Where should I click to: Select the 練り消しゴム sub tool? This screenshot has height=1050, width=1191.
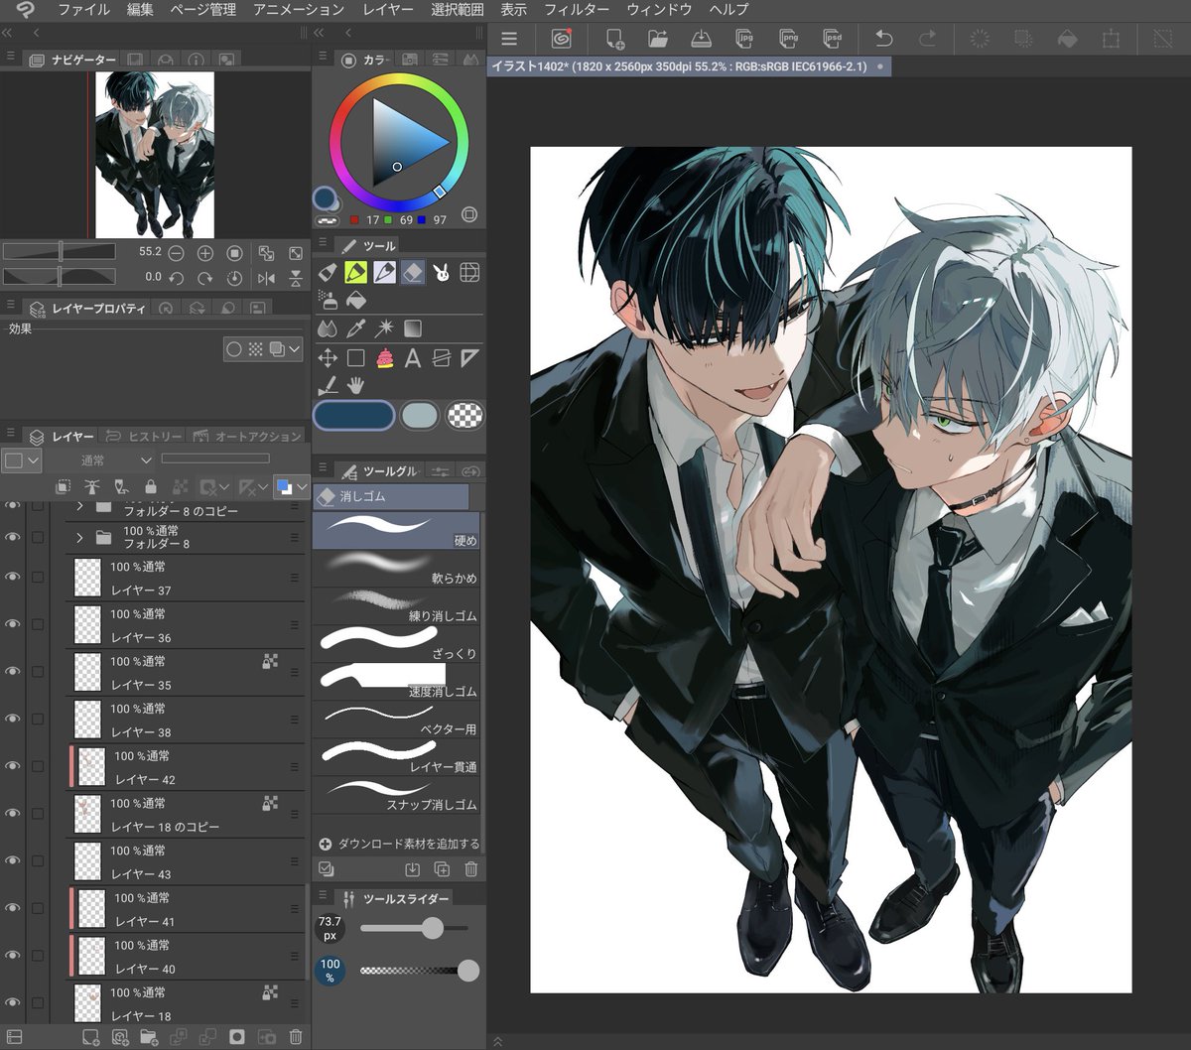click(396, 605)
